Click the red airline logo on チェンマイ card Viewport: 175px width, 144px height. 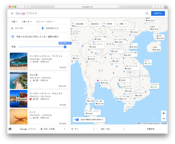31,99
